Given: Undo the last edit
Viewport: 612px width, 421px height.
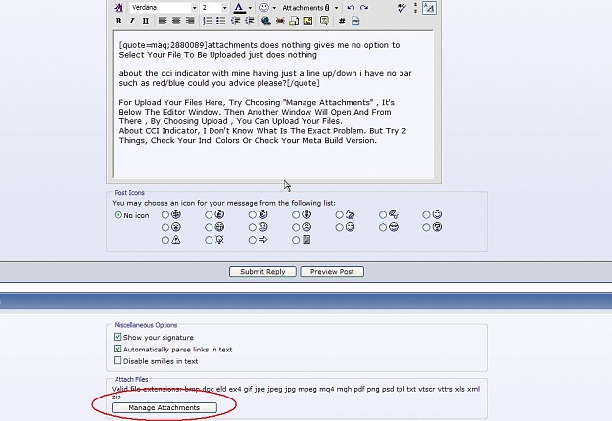Looking at the screenshot, I should [351, 8].
